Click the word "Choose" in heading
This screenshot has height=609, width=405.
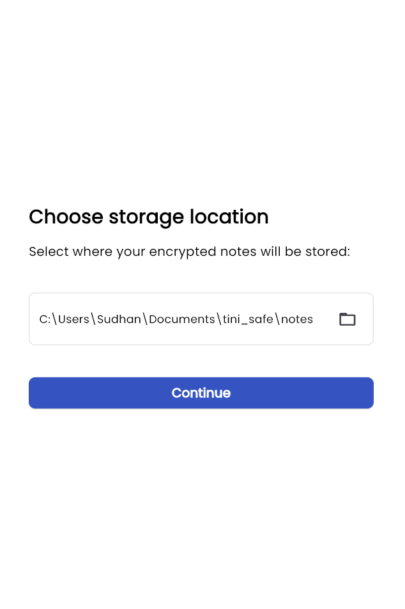click(66, 217)
